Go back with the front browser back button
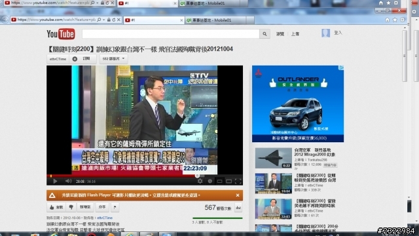Image resolution: width=419 pixels, height=236 pixels. [x=5, y=20]
